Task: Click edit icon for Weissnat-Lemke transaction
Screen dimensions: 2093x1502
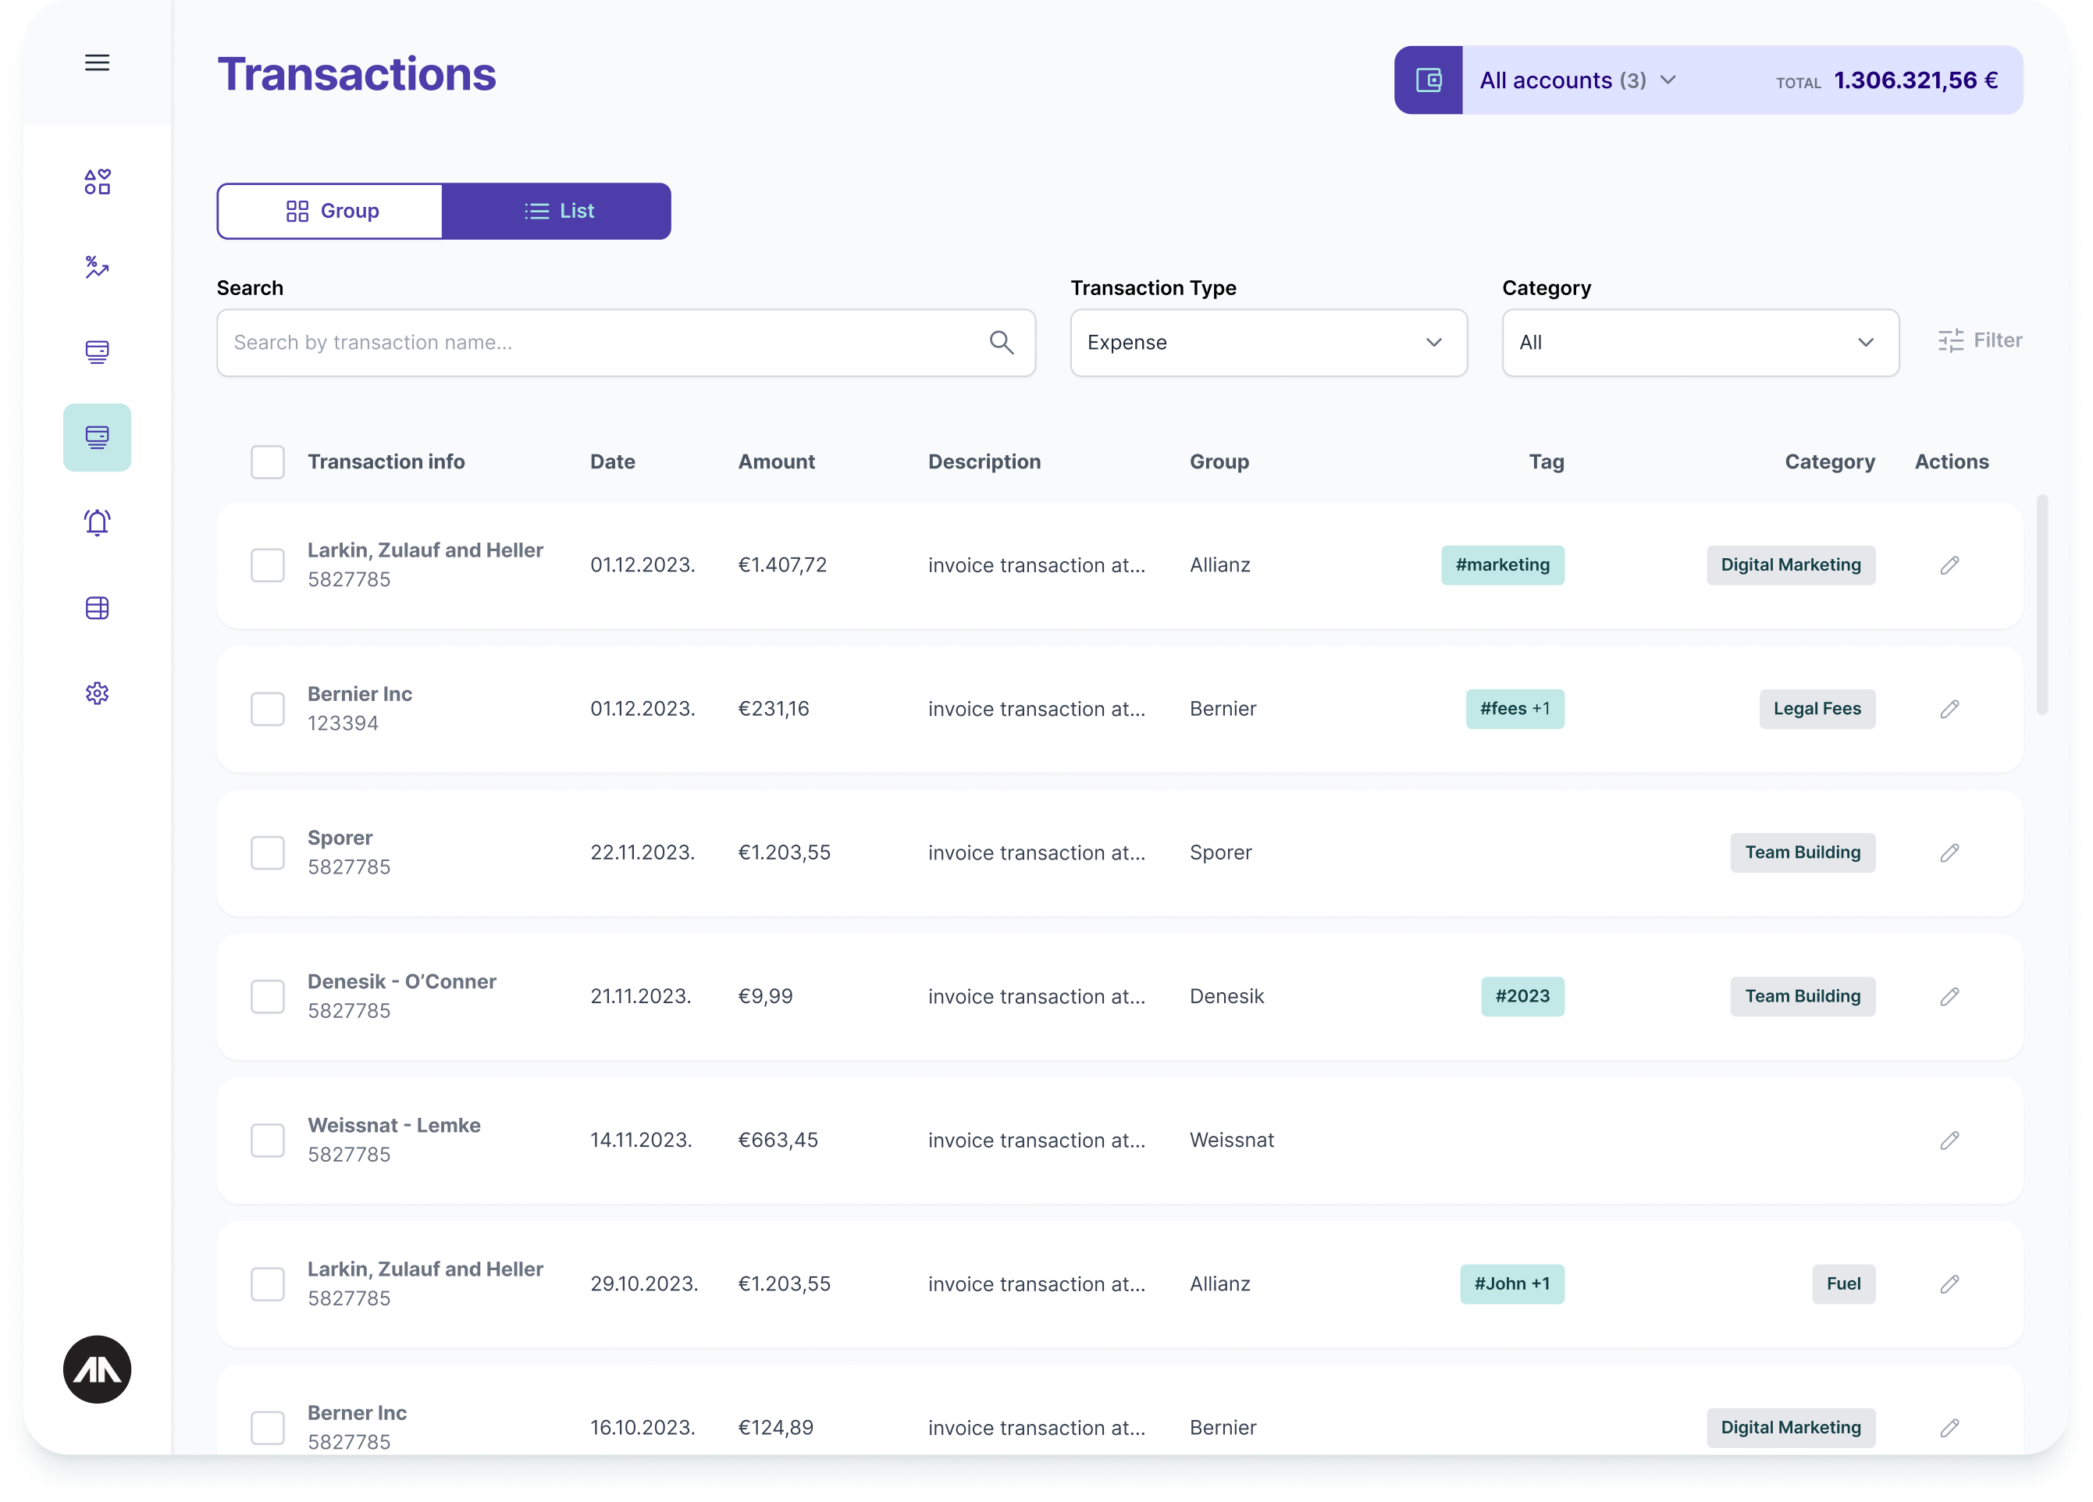Action: (1950, 1140)
